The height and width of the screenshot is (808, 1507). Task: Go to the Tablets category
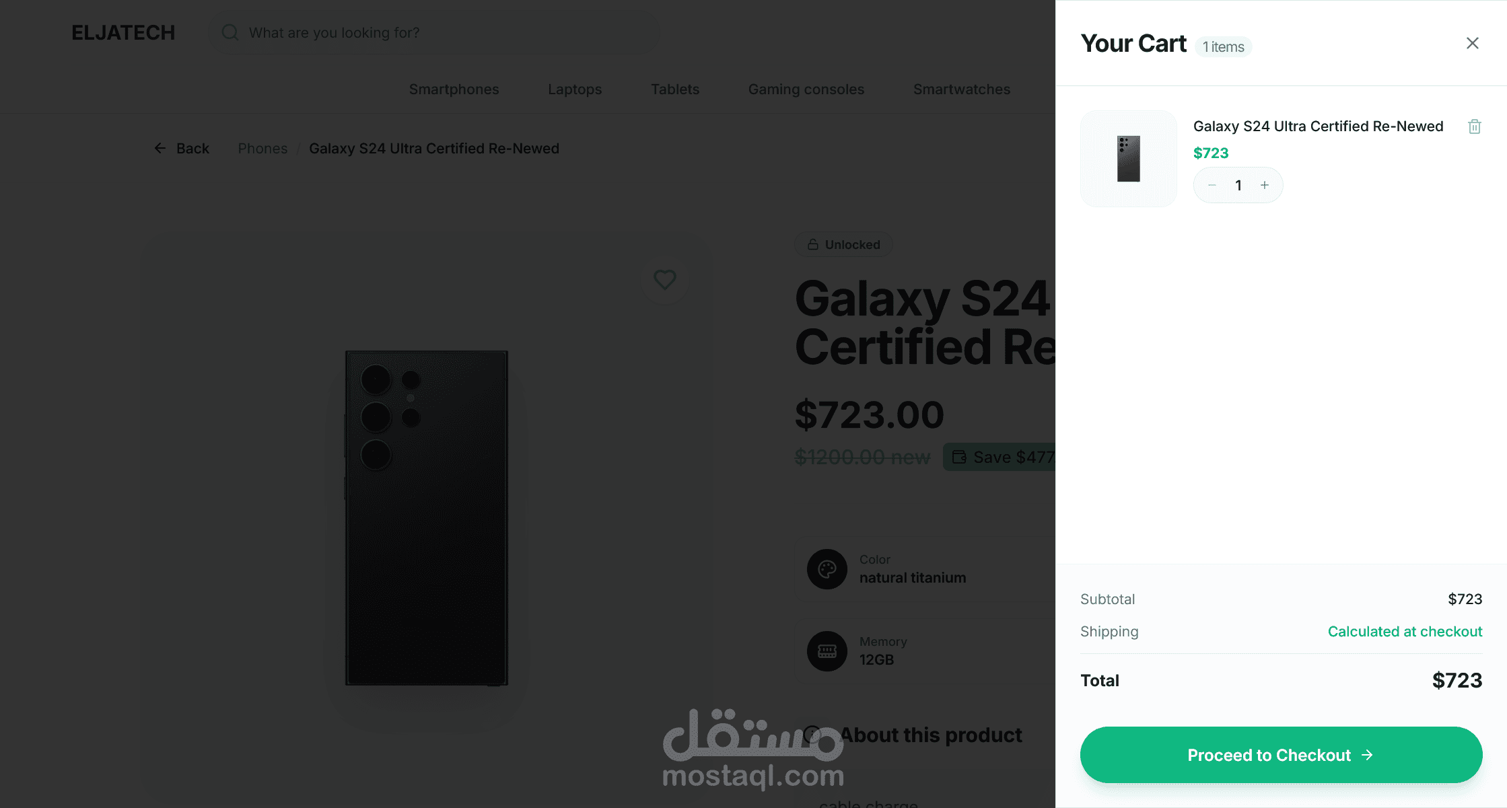(674, 89)
